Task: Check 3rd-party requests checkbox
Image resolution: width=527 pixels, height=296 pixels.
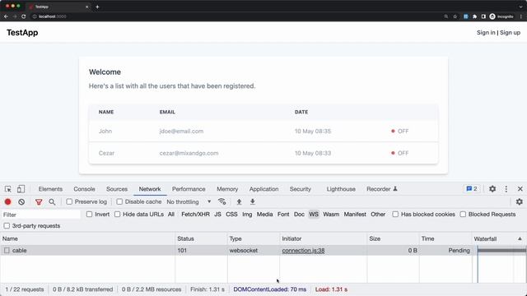Action: click(7, 226)
